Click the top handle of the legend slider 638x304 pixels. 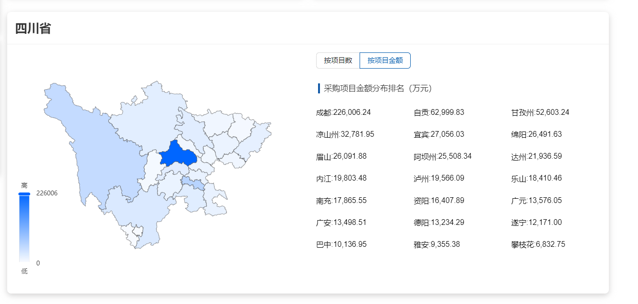point(24,194)
